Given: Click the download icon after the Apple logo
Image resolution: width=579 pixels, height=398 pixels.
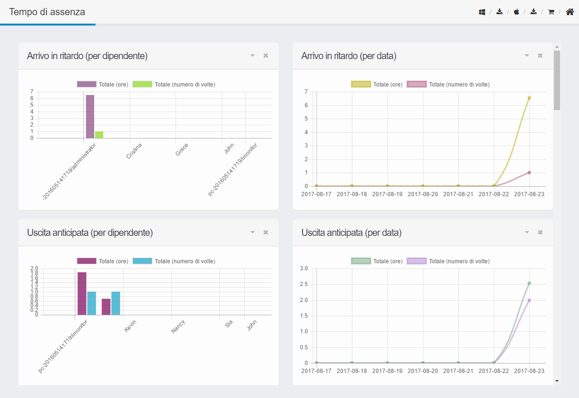Looking at the screenshot, I should pyautogui.click(x=534, y=12).
